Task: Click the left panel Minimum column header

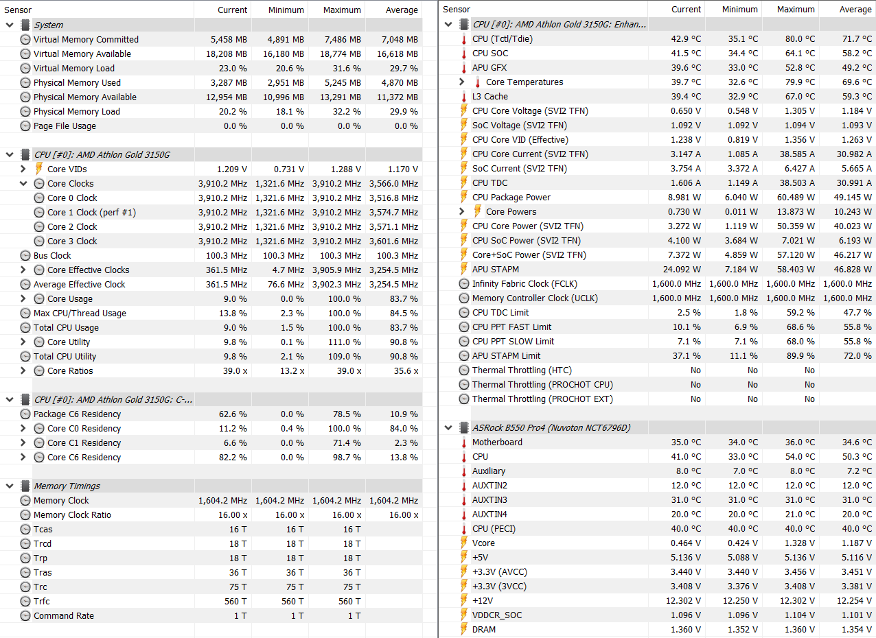Action: click(280, 10)
